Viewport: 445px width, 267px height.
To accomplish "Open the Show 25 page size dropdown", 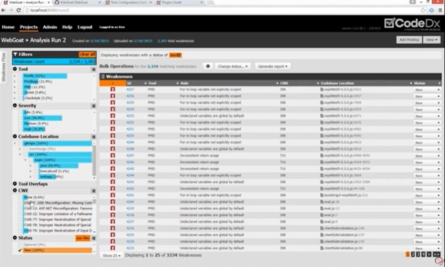I will coord(110,255).
